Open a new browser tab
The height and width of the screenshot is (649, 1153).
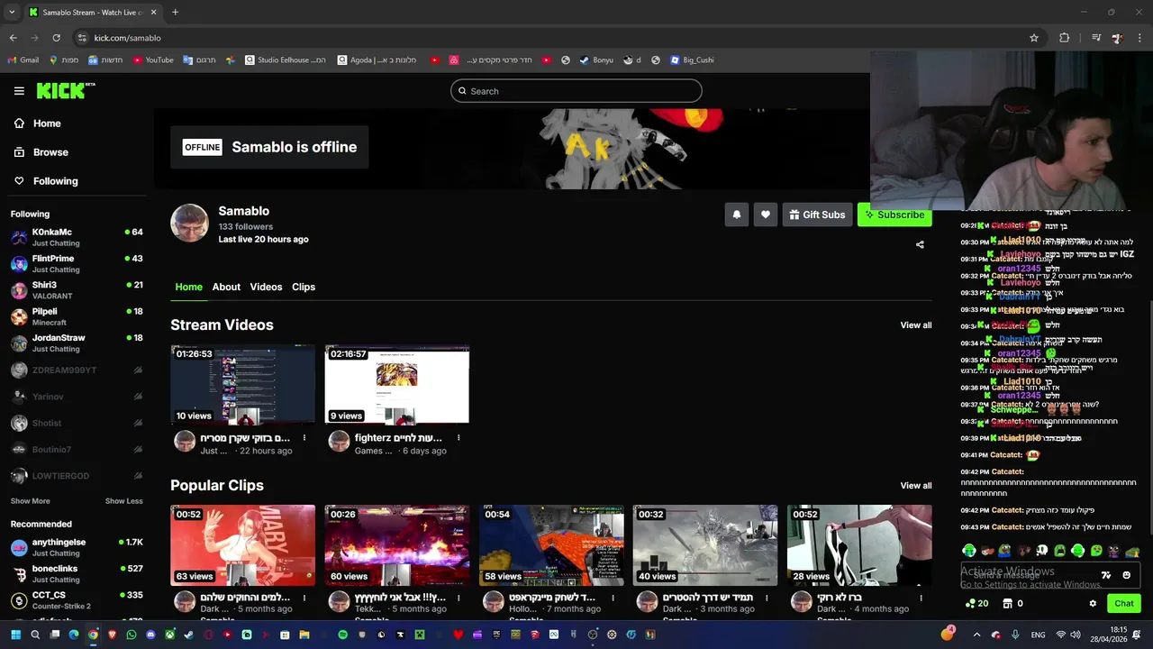point(175,12)
